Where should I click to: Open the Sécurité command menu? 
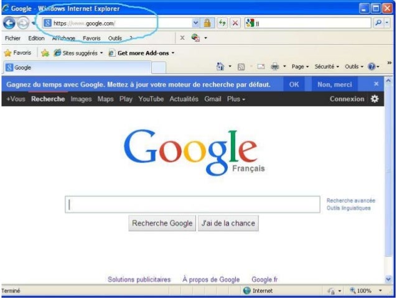click(327, 67)
